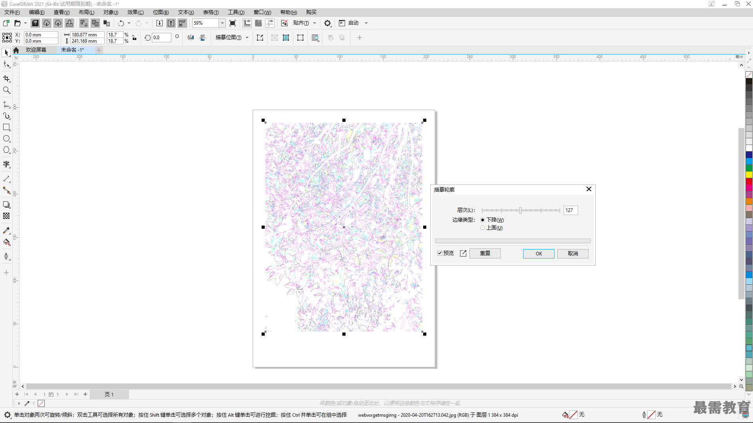Viewport: 753px width, 423px height.
Task: Click the rotation angle input field
Action: [162, 38]
